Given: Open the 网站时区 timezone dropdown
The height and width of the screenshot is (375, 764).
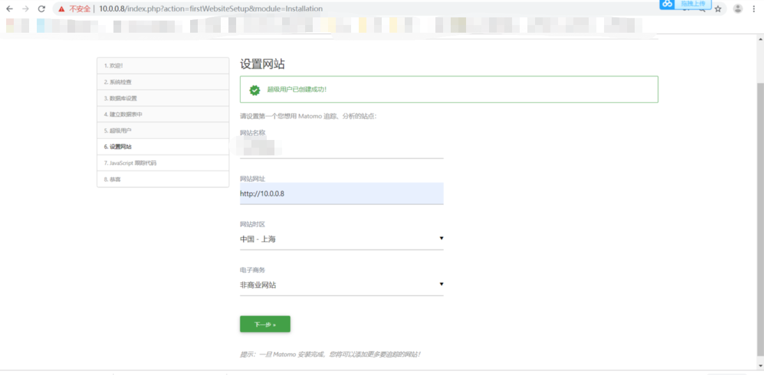Looking at the screenshot, I should pos(341,239).
